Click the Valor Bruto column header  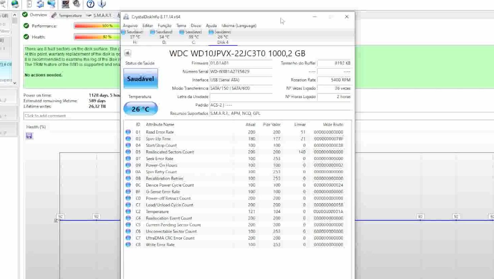pos(333,125)
